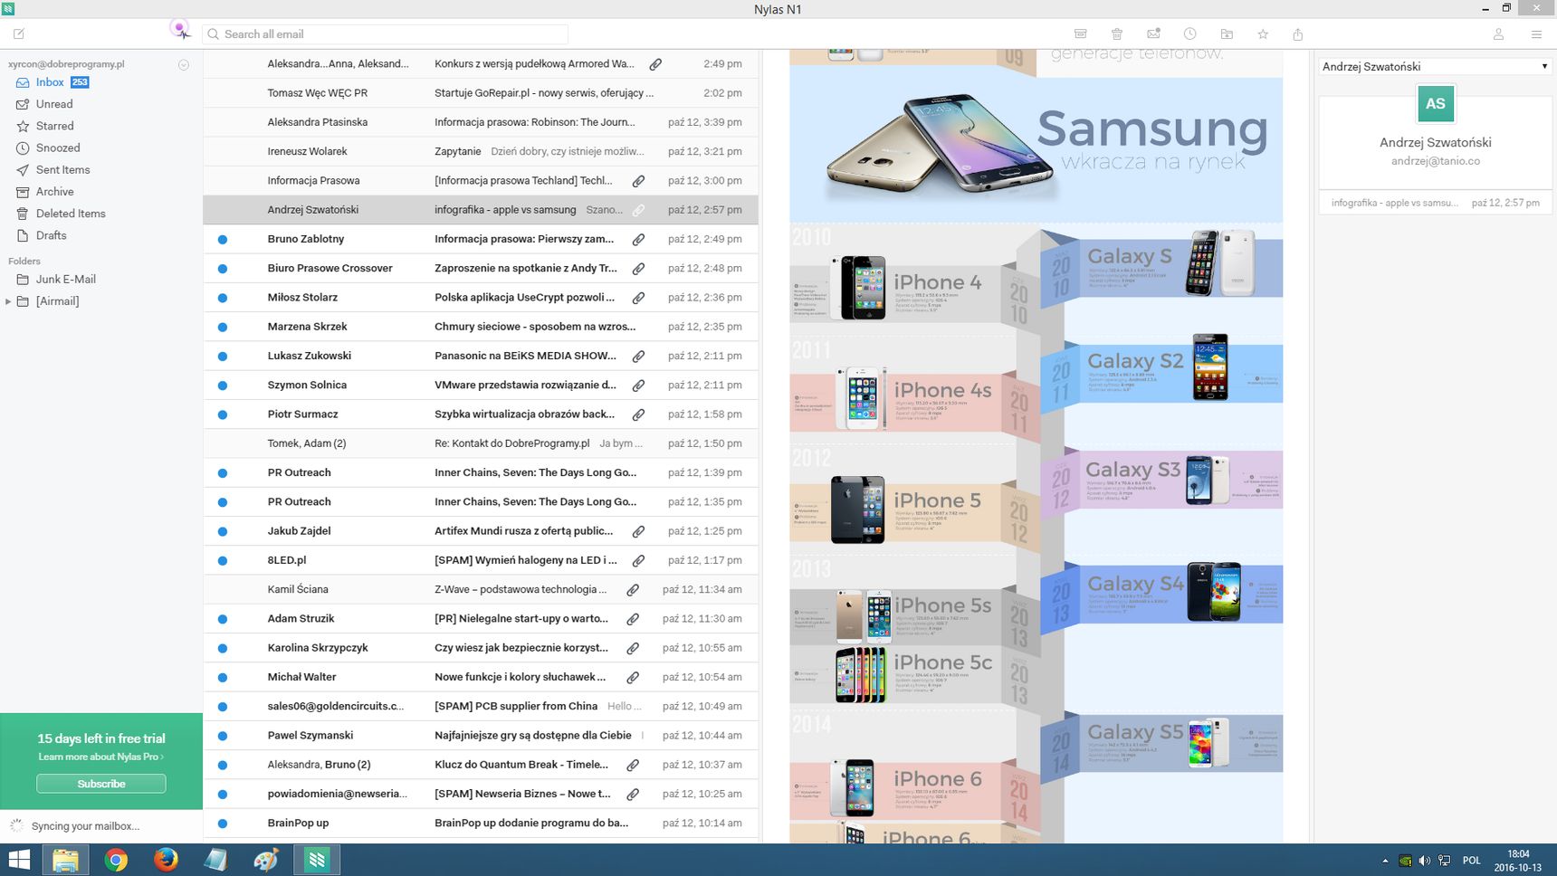Toggle the contact sidebar person icon
This screenshot has width=1557, height=876.
click(x=1498, y=33)
